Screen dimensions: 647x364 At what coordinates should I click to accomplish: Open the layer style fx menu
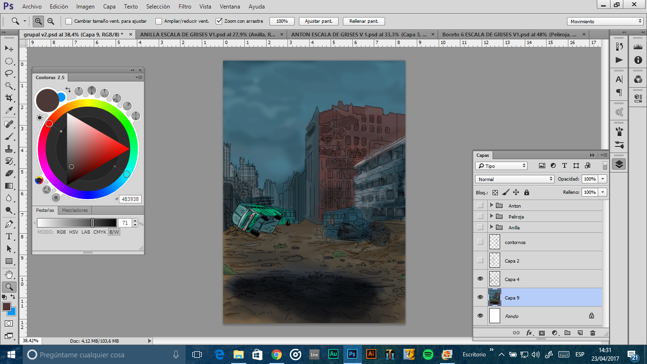click(530, 333)
